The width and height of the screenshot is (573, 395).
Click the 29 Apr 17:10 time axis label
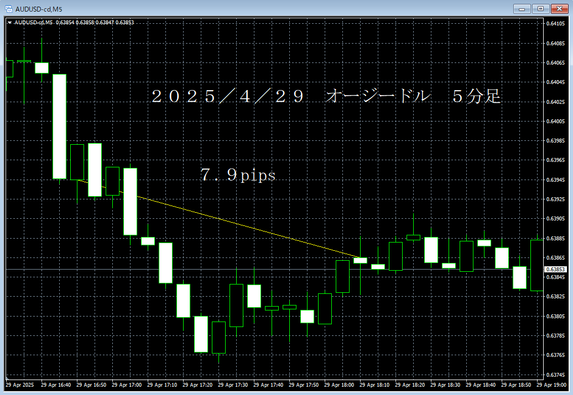162,385
